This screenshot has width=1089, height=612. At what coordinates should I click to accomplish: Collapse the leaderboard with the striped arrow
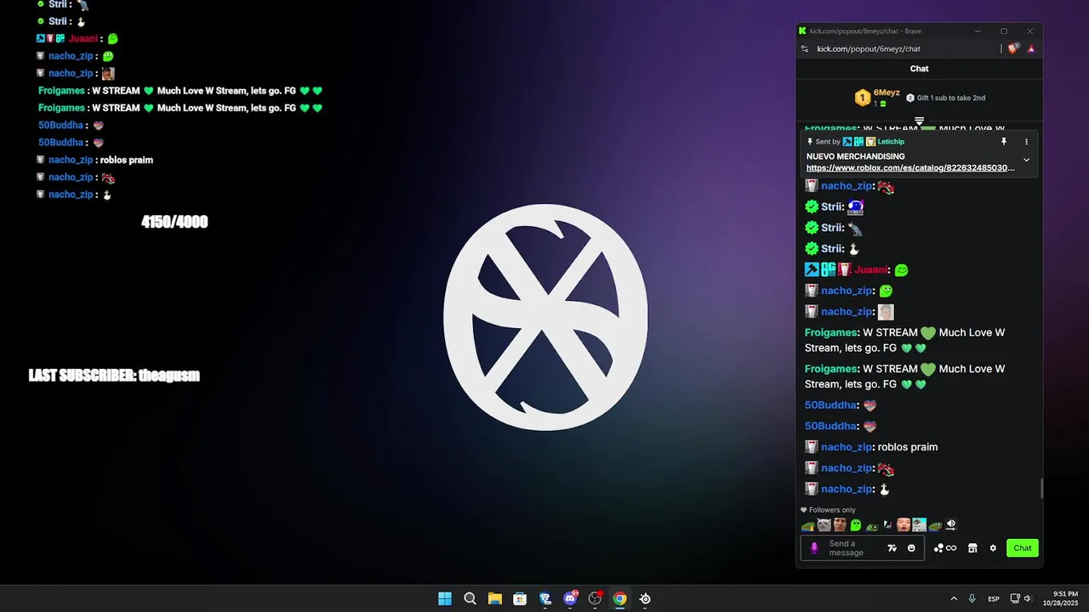919,121
